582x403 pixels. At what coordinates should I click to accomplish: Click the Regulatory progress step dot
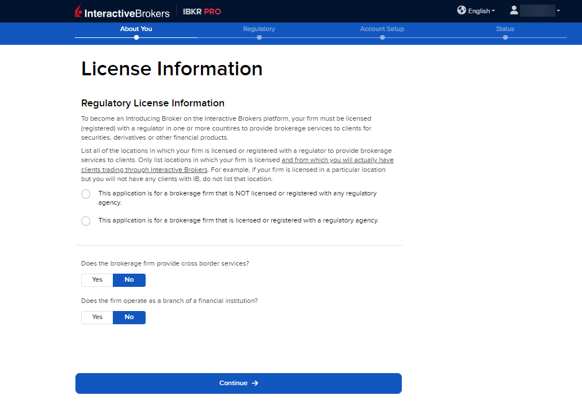pyautogui.click(x=259, y=37)
